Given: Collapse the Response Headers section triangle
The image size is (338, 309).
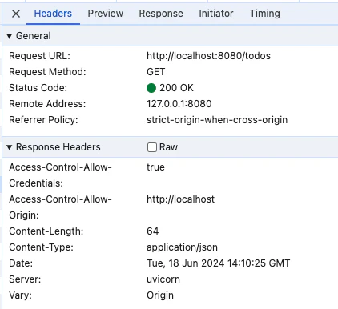Looking at the screenshot, I should pyautogui.click(x=10, y=147).
